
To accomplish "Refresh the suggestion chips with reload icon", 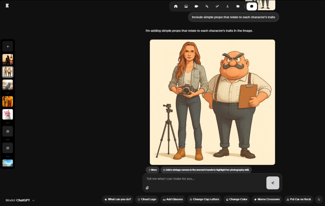I will click(319, 199).
